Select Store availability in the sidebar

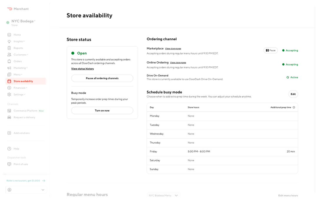[x=21, y=81]
